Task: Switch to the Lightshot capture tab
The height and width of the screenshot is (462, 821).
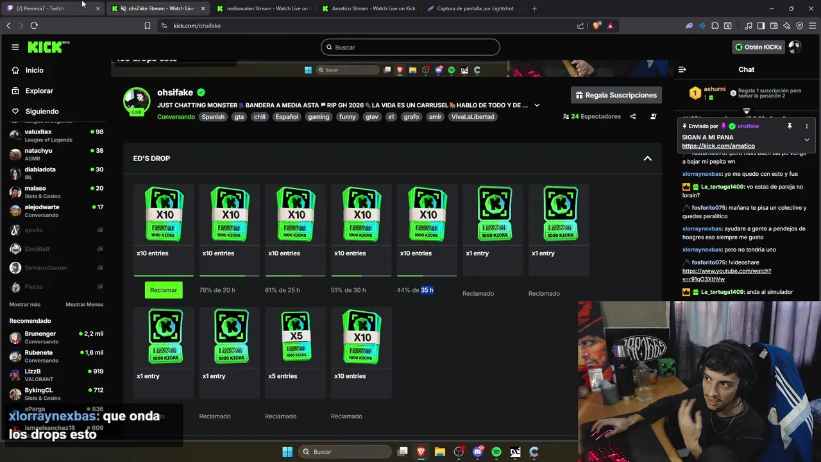Action: pos(473,8)
